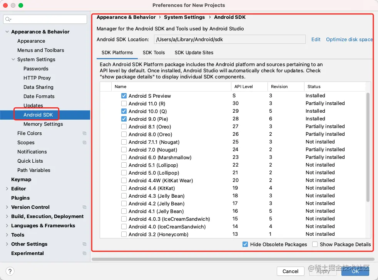378x280 pixels.
Task: Uncheck the Android 9.0 (Pie) checkbox
Action: click(x=124, y=119)
